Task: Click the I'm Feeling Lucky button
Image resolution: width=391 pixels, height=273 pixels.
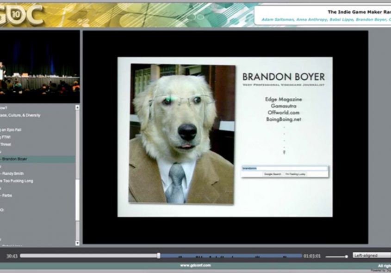Action: [295, 174]
